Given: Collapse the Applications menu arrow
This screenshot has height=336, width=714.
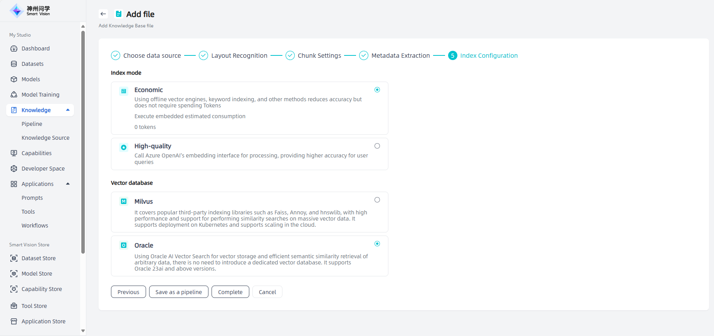Looking at the screenshot, I should pyautogui.click(x=68, y=184).
